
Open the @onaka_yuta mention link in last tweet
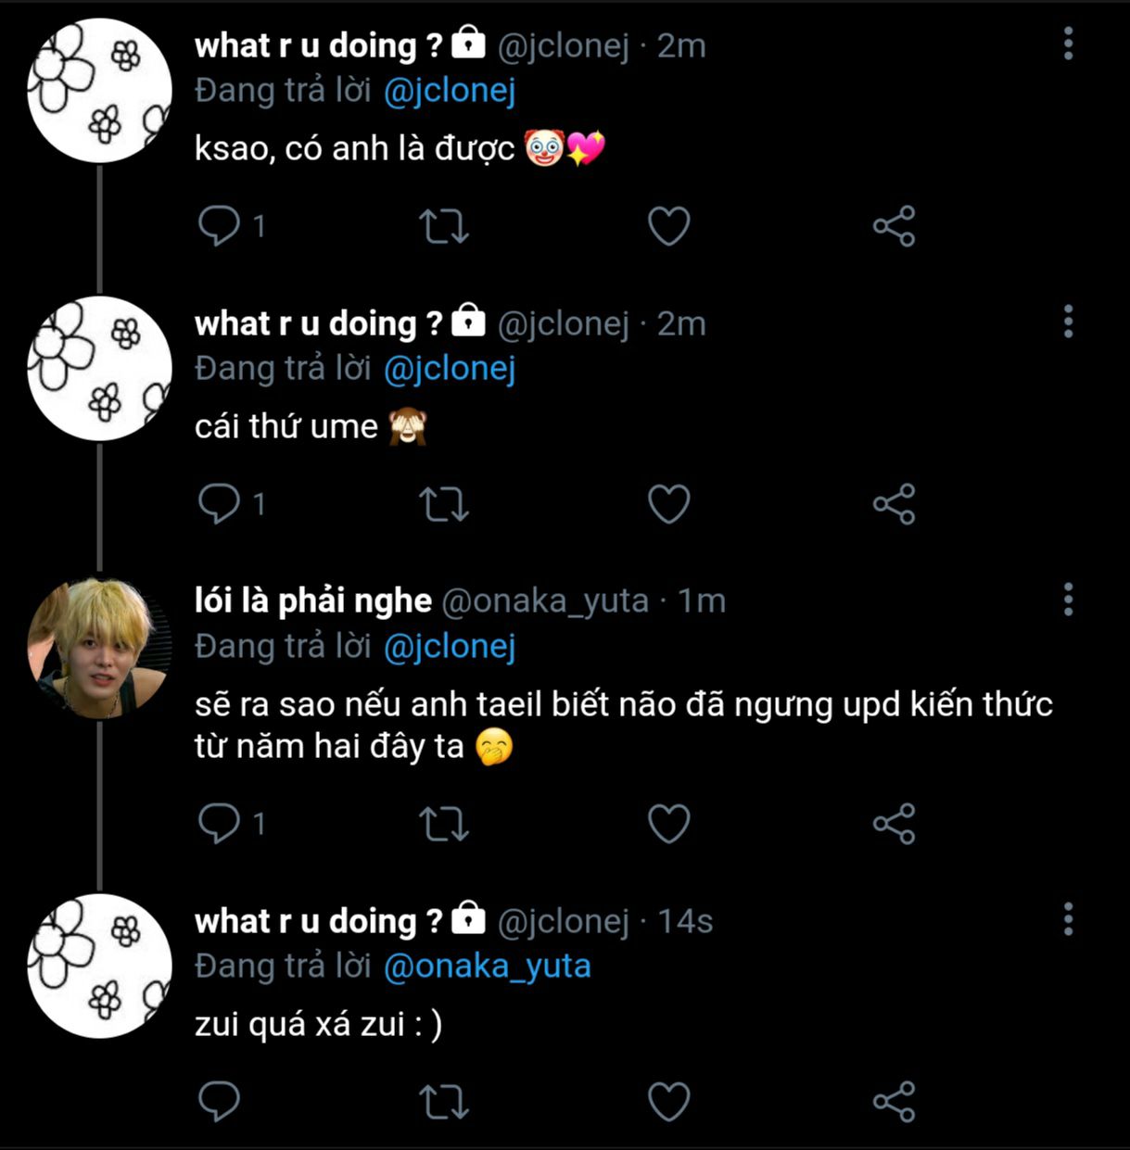(x=487, y=966)
